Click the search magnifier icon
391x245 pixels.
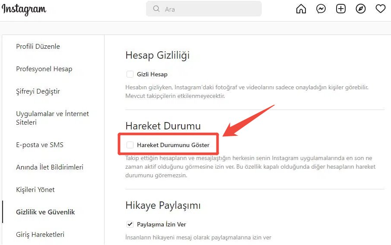[x=156, y=9]
